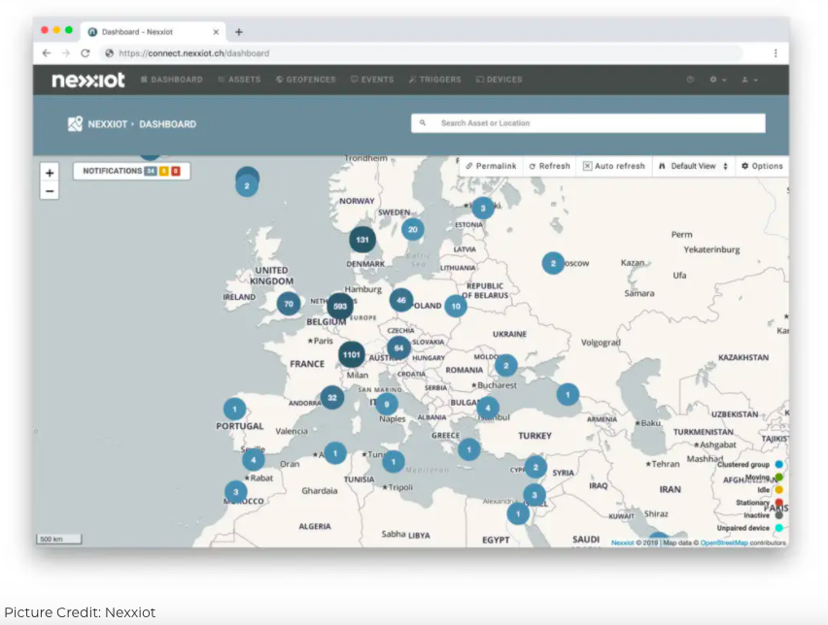Image resolution: width=828 pixels, height=625 pixels.
Task: Select the 2 cluster near Moscow
Action: (x=553, y=263)
